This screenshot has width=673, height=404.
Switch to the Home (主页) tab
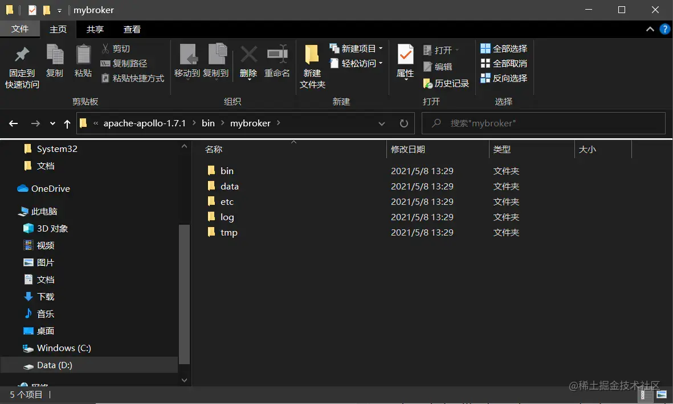58,29
